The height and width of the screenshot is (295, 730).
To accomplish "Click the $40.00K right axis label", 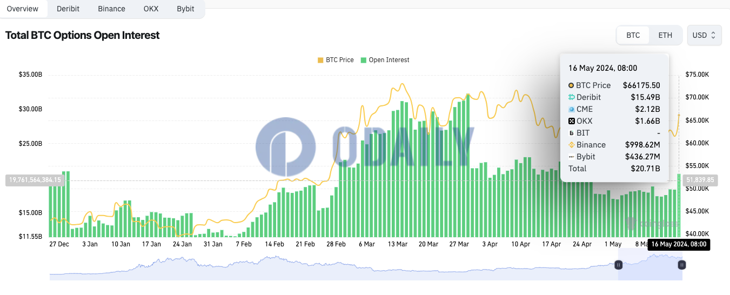I will click(x=698, y=234).
